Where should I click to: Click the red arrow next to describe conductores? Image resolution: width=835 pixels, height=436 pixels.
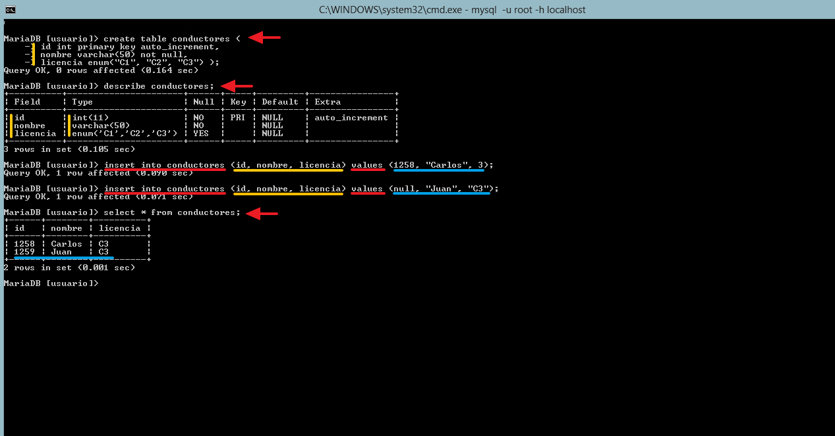237,86
